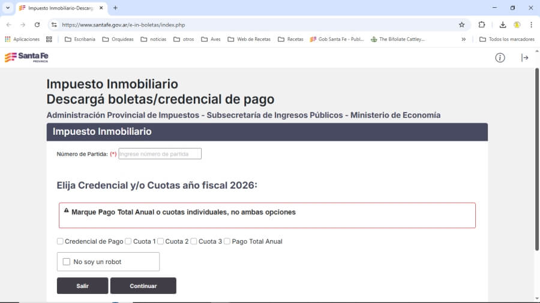View site information icon in address bar
The height and width of the screenshot is (303, 540).
pyautogui.click(x=54, y=25)
